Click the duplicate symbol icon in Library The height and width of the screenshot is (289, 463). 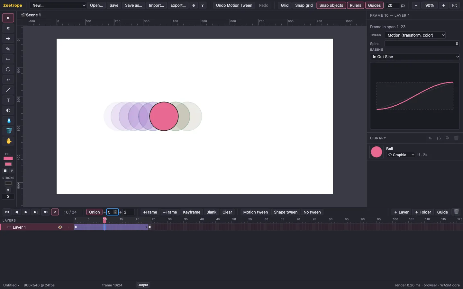click(x=447, y=138)
